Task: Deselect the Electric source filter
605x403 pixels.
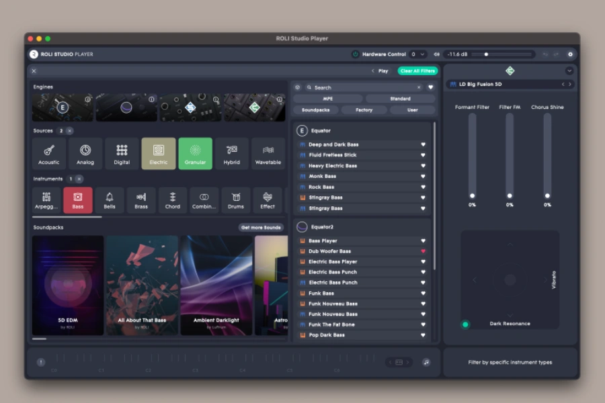Action: pos(159,154)
